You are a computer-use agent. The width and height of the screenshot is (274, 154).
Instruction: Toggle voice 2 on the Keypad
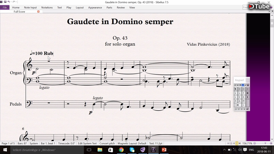tap(239, 110)
